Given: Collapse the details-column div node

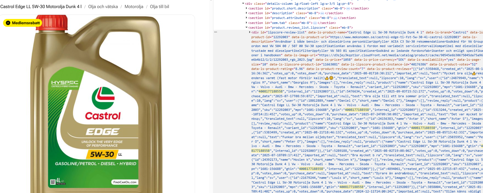Looking at the screenshot, I should tap(243, 4).
